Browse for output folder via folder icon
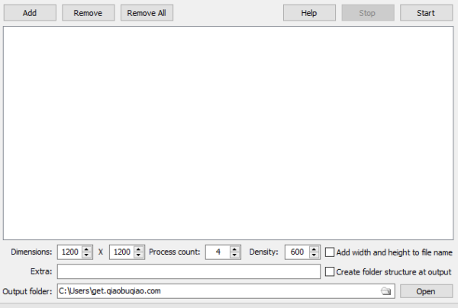The width and height of the screenshot is (458, 308). pos(386,291)
